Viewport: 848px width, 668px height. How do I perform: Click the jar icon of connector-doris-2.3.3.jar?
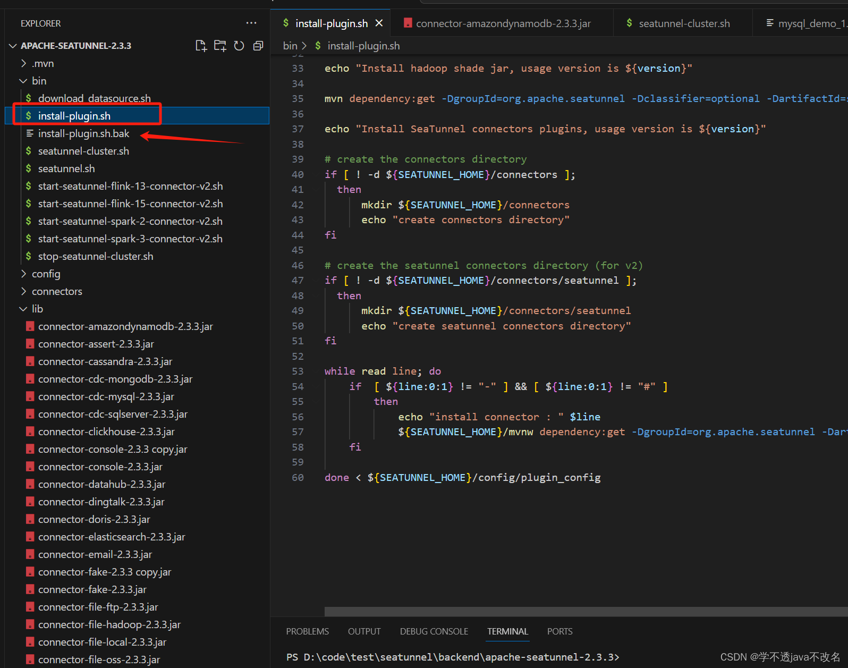(30, 519)
